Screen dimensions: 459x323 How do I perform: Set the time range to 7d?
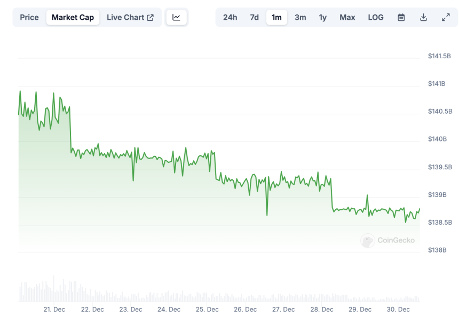[255, 18]
